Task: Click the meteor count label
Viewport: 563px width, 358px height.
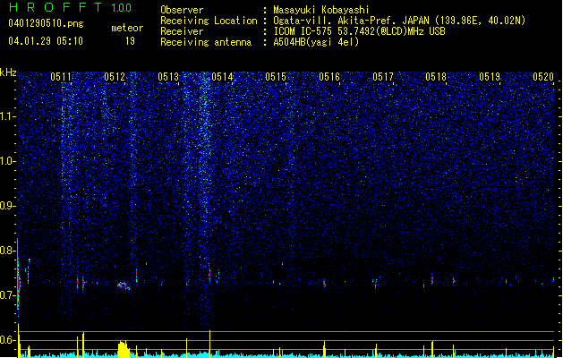Action: coord(127,28)
